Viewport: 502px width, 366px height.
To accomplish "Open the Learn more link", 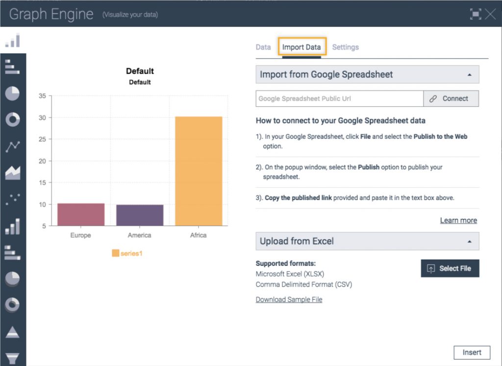I will [458, 220].
